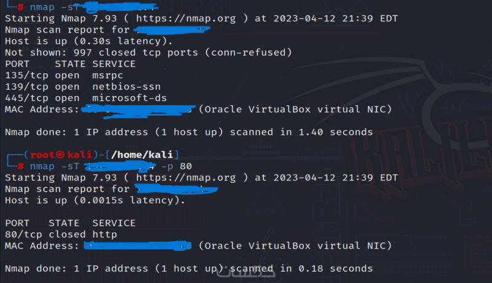This screenshot has width=492, height=283.
Task: Click the red hash prompt before 'nmap -sT -p 80'
Action: pyautogui.click(x=21, y=166)
